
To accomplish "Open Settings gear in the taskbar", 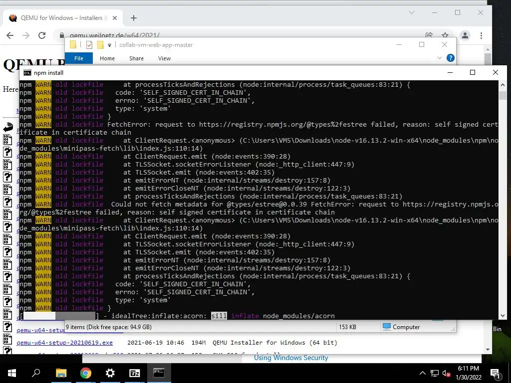I will coord(110,373).
